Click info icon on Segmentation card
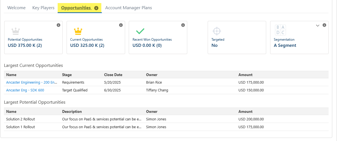The image size is (337, 141). coord(324,25)
